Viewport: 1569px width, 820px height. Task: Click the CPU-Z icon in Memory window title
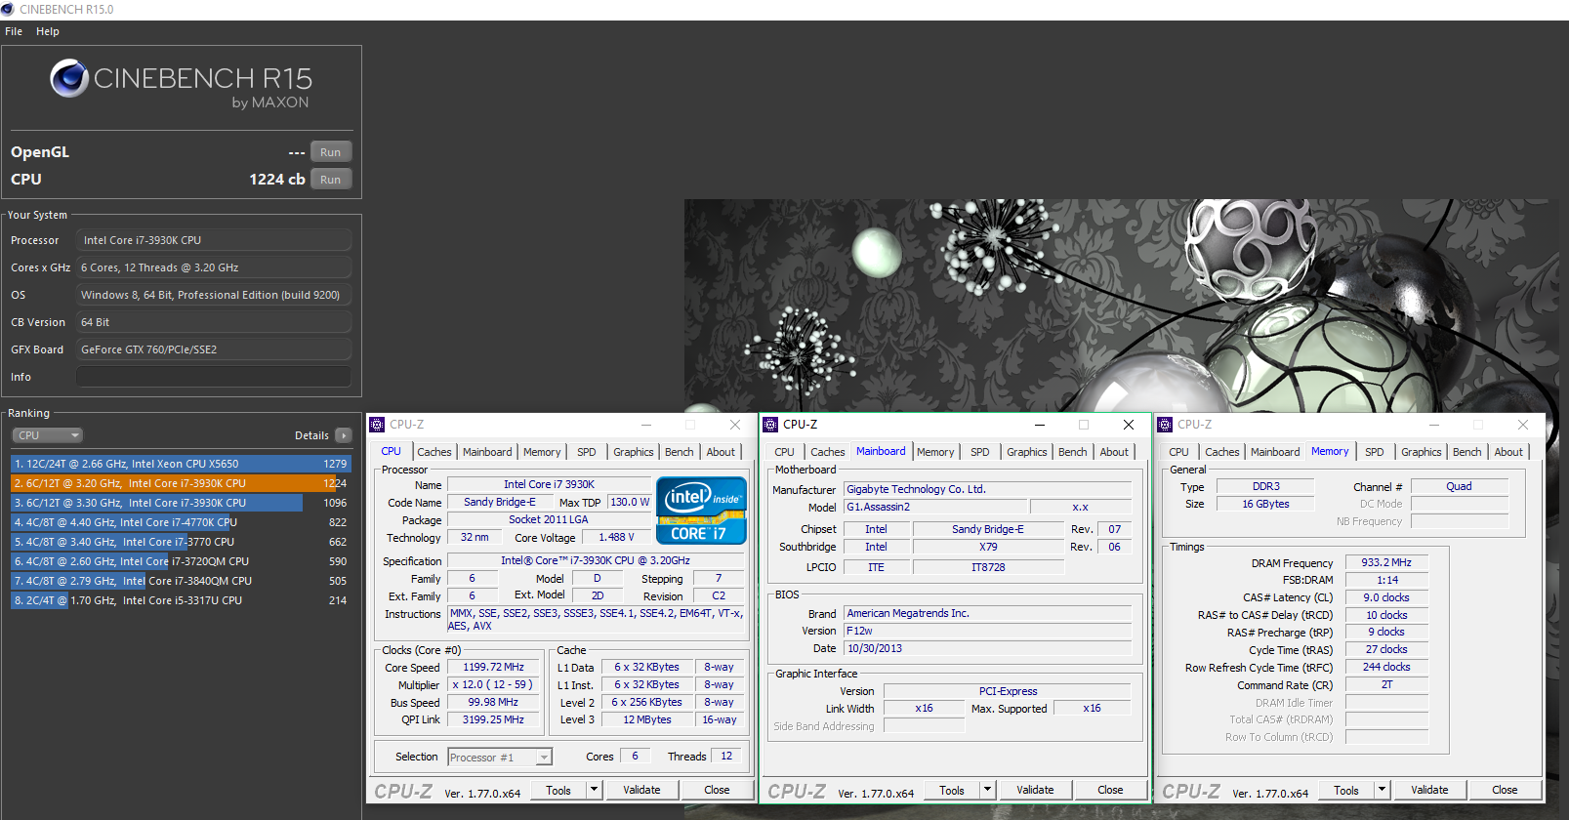(x=1165, y=425)
